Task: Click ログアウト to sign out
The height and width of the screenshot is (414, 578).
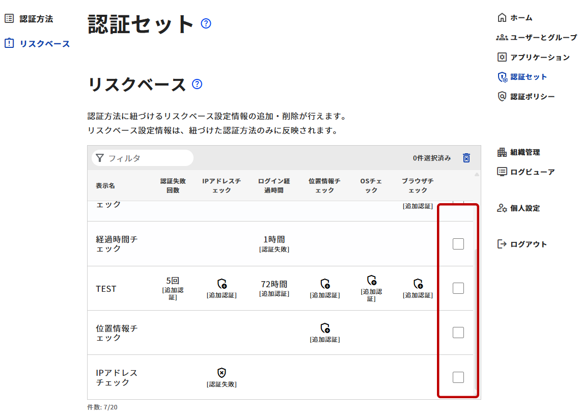Action: pos(528,244)
